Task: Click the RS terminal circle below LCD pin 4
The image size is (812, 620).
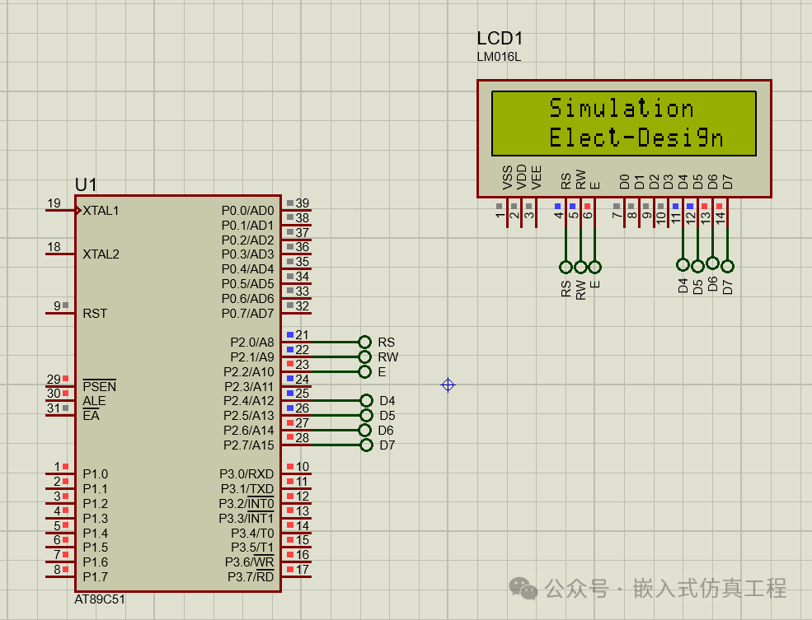Action: tap(566, 267)
